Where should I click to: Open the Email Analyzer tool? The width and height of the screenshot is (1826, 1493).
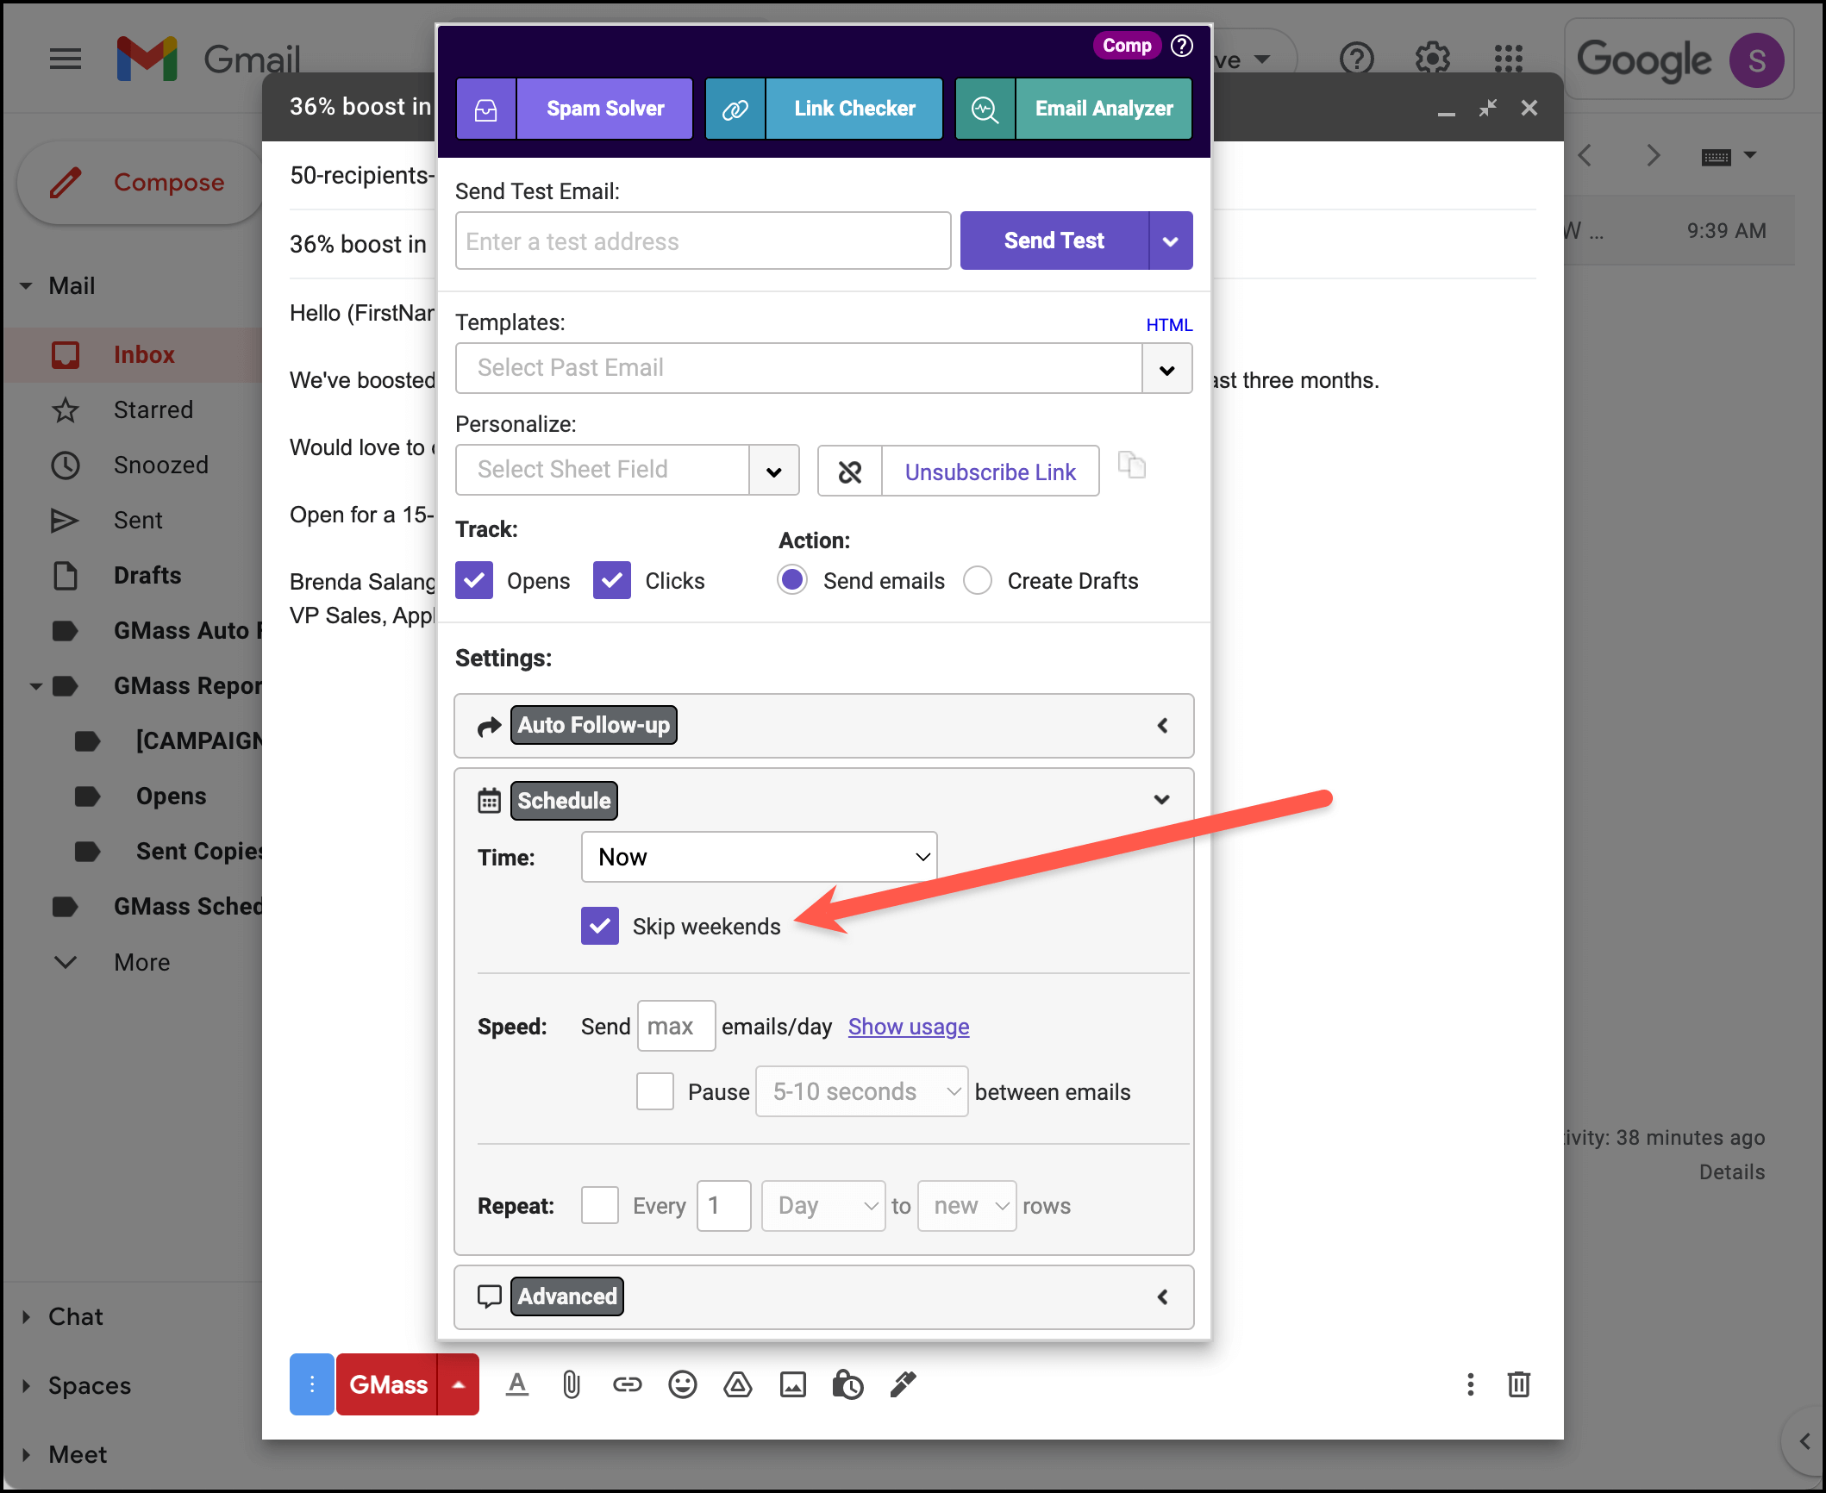coord(1073,109)
